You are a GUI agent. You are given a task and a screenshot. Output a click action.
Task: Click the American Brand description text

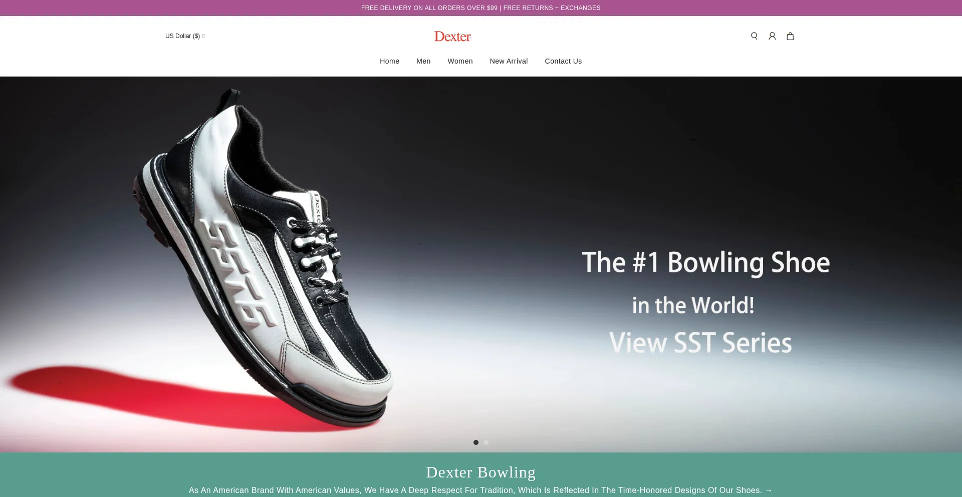(475, 490)
